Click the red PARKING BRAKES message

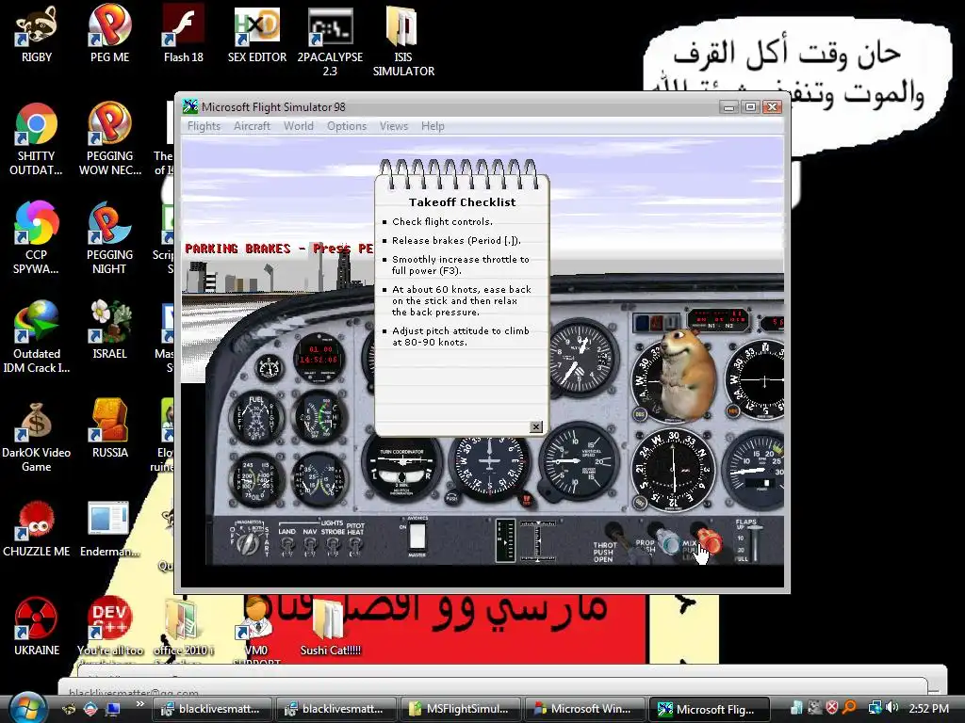coord(279,249)
